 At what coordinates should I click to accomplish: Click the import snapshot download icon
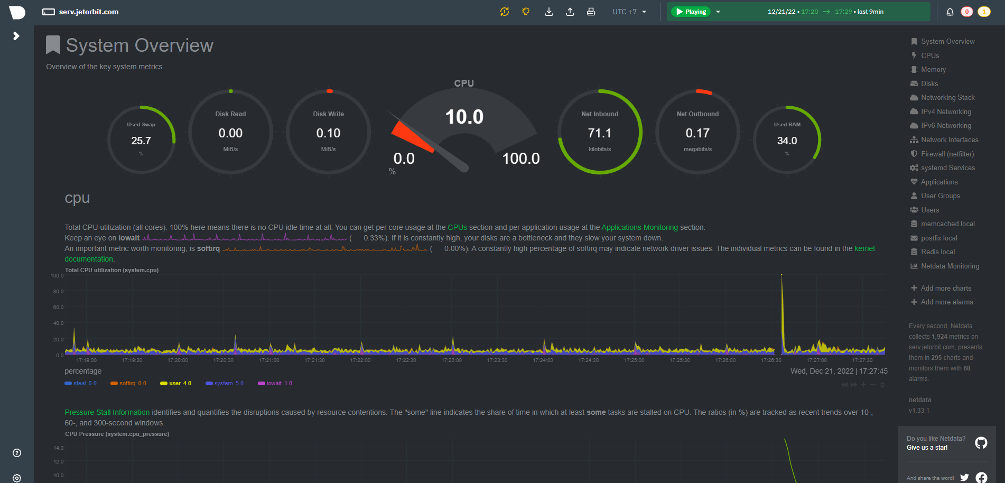coord(549,11)
